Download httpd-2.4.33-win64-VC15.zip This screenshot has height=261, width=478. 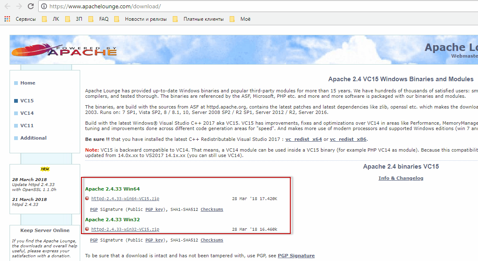tap(125, 198)
